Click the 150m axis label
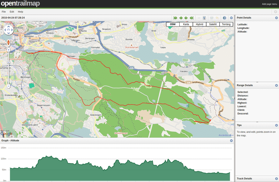The width and height of the screenshot is (279, 182). [3, 148]
